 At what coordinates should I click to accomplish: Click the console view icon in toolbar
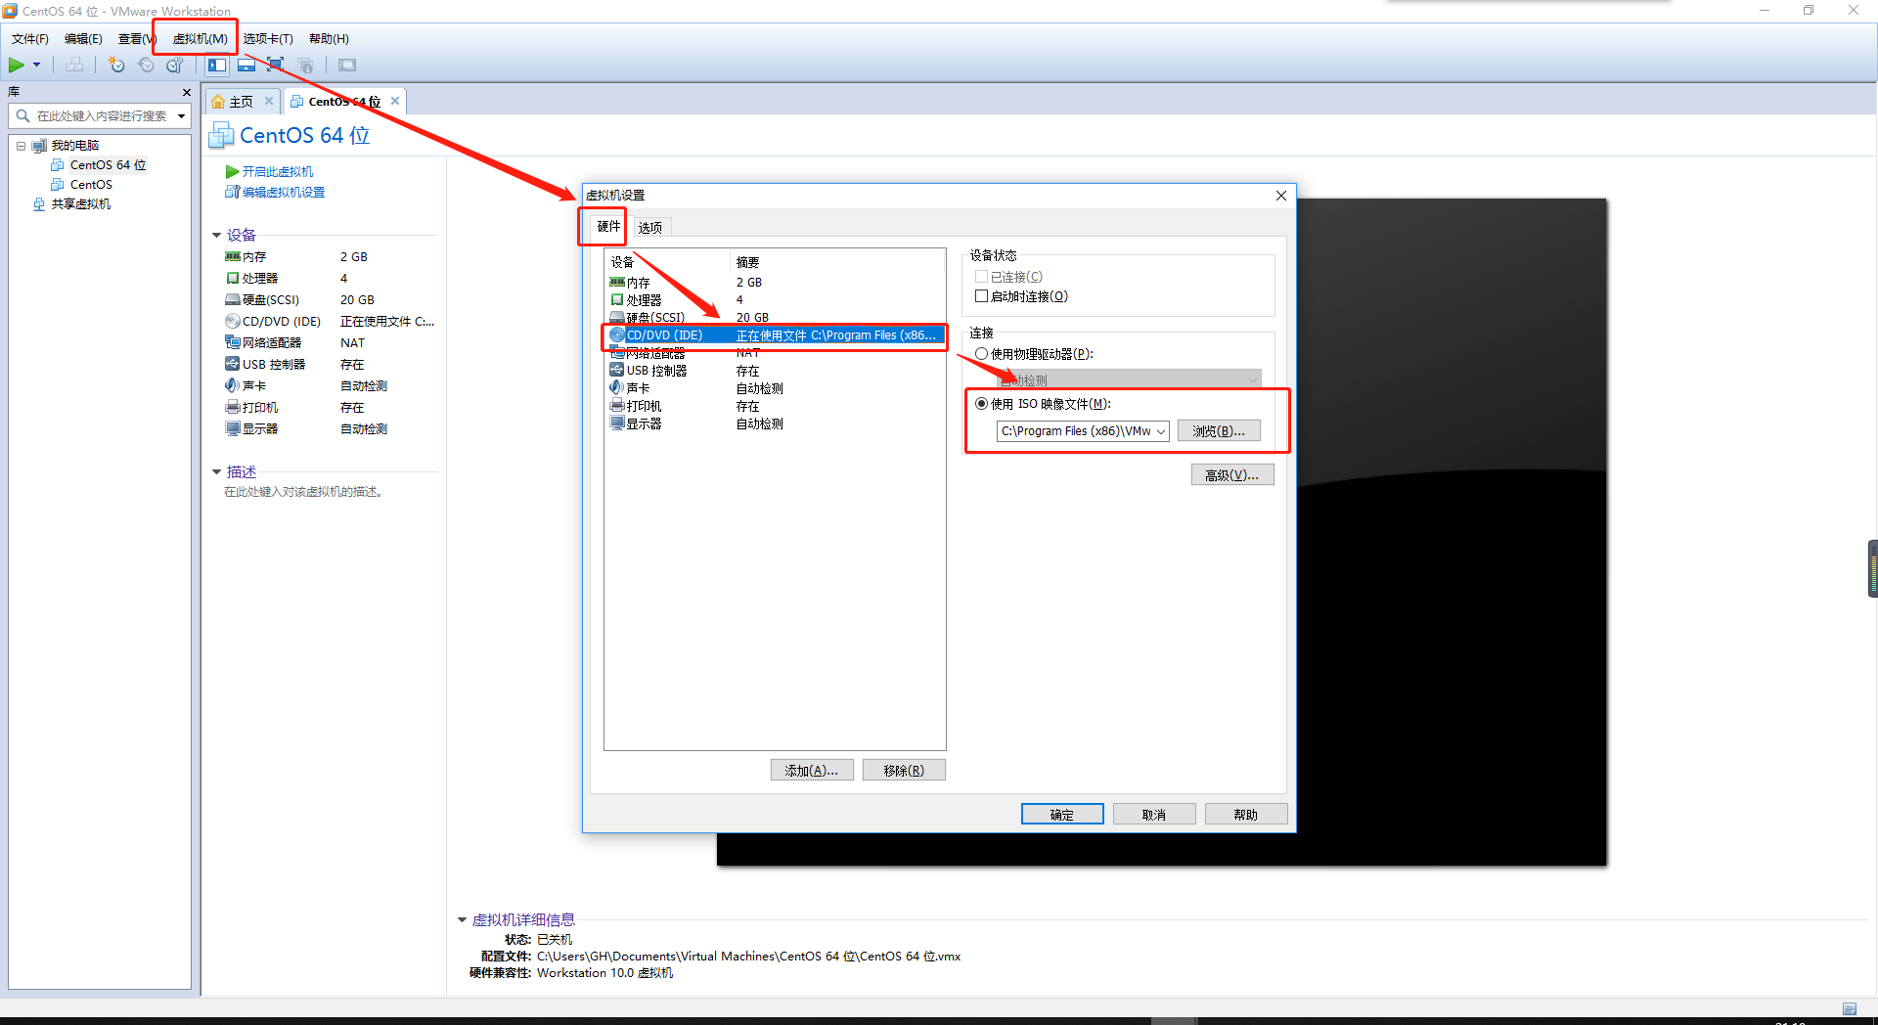[x=347, y=66]
